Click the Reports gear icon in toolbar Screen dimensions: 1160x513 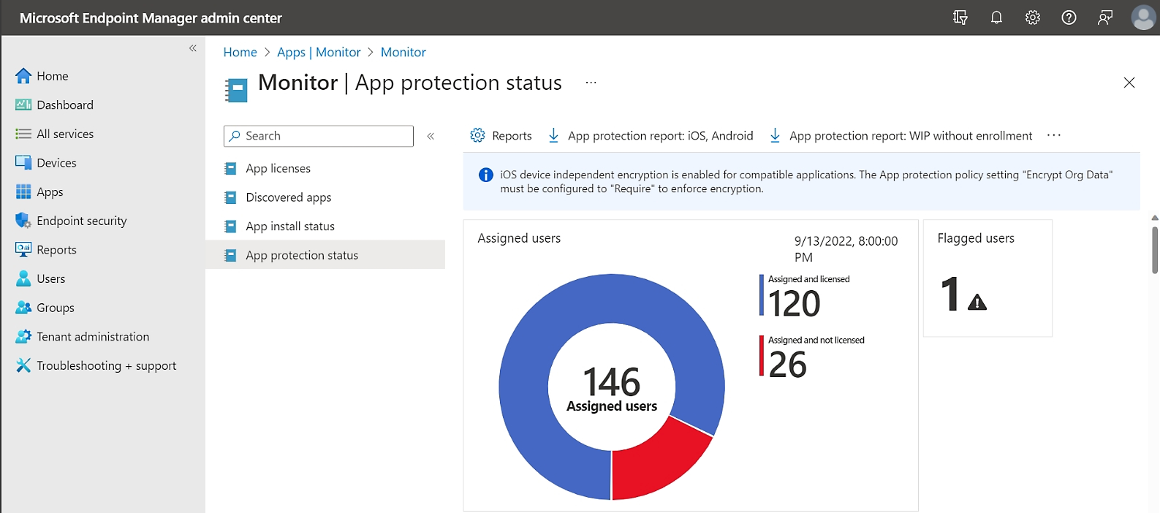coord(477,135)
